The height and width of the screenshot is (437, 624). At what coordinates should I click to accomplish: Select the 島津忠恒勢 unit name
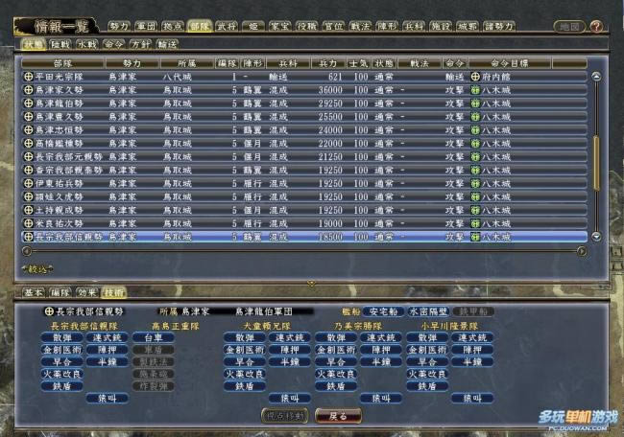click(x=60, y=130)
